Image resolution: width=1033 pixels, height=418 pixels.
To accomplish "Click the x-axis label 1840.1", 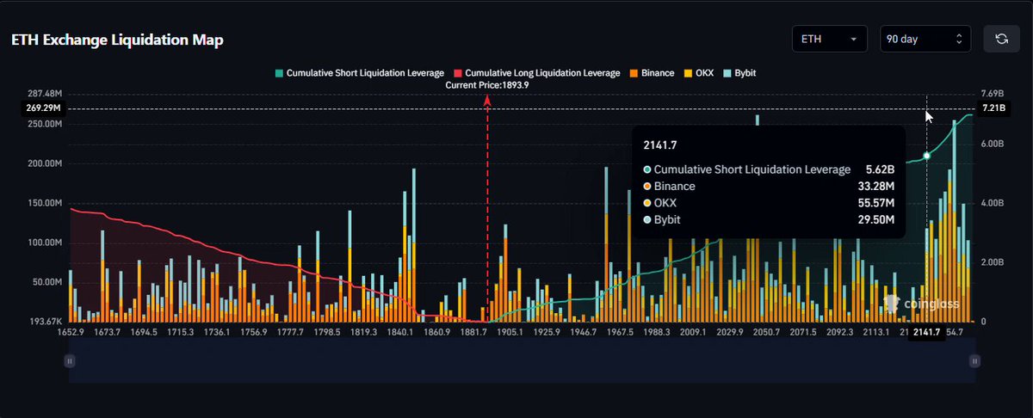I will tap(402, 332).
